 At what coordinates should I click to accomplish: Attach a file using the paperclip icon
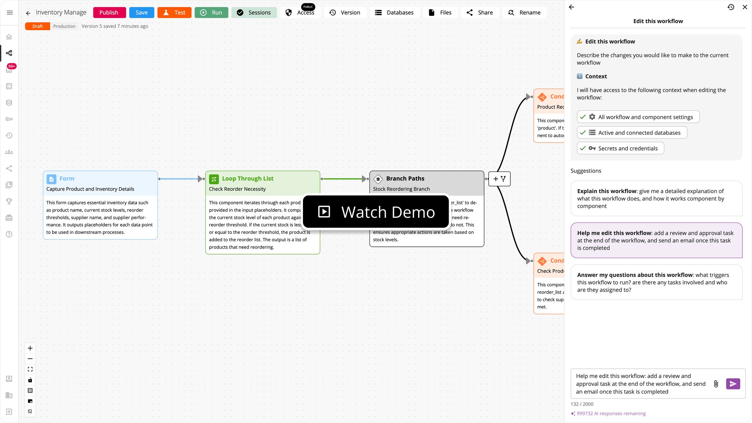(x=715, y=384)
